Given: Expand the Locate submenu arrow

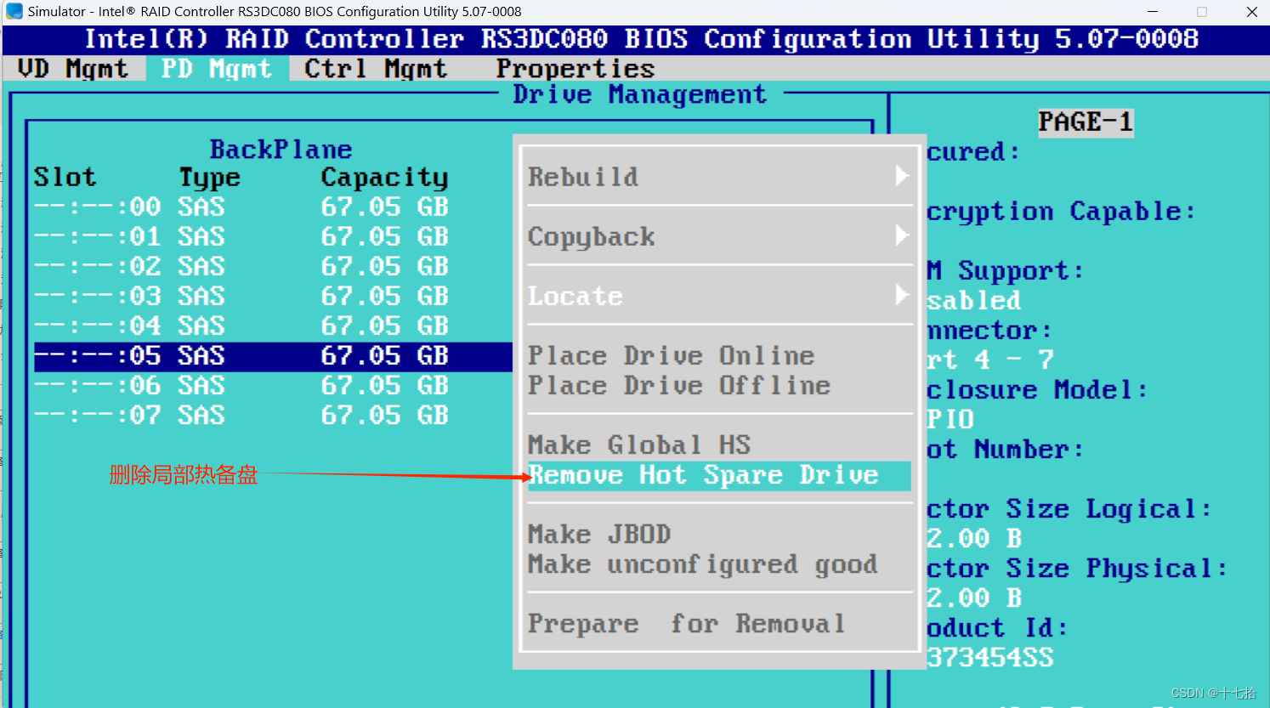Looking at the screenshot, I should tap(902, 295).
